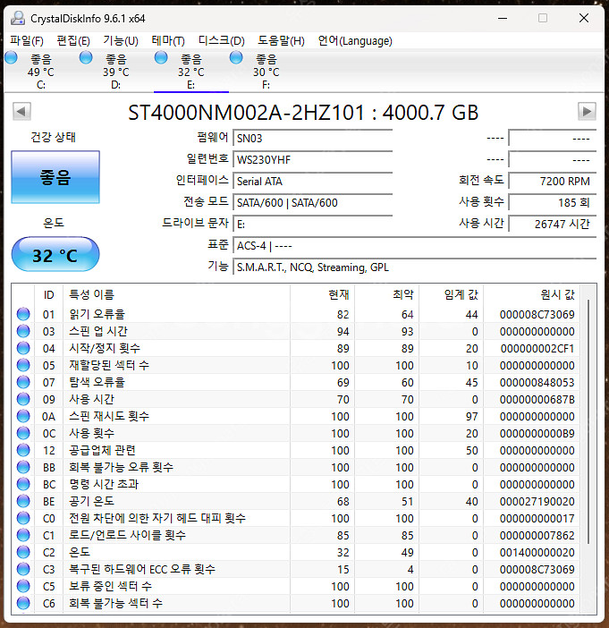Click blue status orb for attribute BB
Screen dimensions: 609x628
pos(23,467)
